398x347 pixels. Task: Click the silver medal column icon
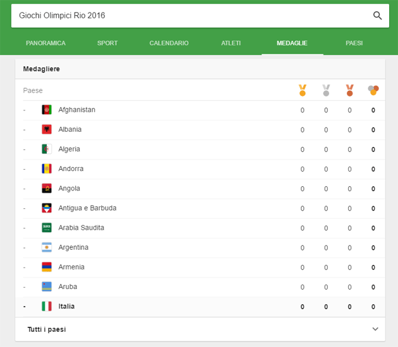(x=326, y=90)
